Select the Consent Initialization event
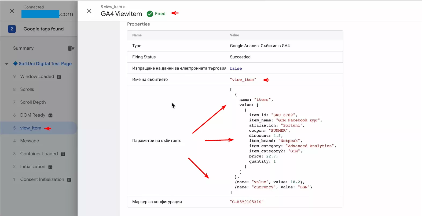The height and width of the screenshot is (216, 422). pyautogui.click(x=42, y=179)
